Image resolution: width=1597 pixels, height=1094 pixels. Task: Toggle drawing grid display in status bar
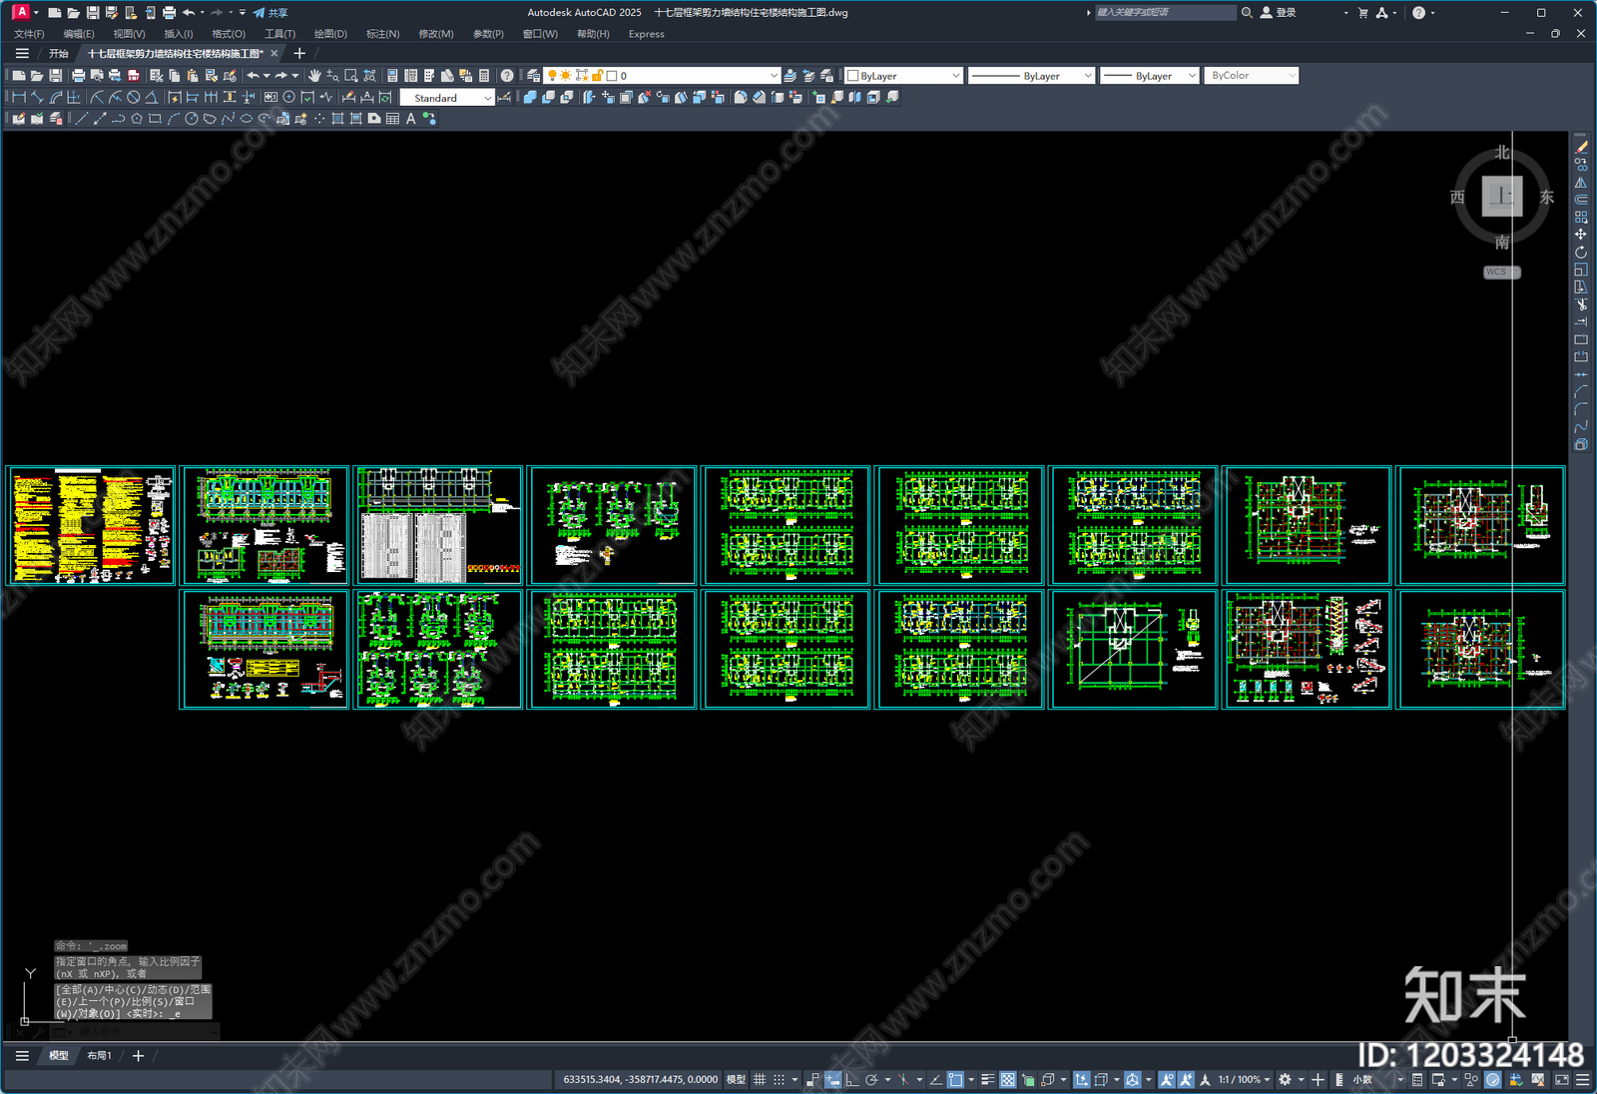(760, 1079)
